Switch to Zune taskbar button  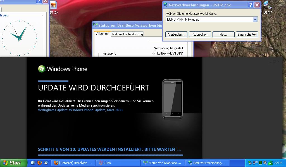(118, 163)
